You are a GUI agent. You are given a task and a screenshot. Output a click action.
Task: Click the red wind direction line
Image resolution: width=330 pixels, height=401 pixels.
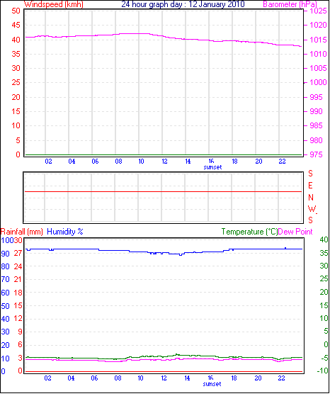[163, 191]
